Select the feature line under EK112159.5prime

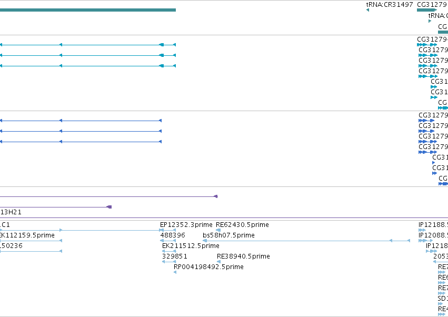[x=31, y=241]
